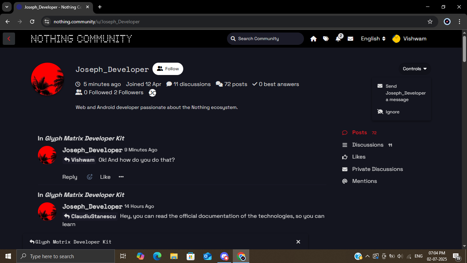
Task: Click the badge icon next to Followers
Action: click(x=152, y=93)
